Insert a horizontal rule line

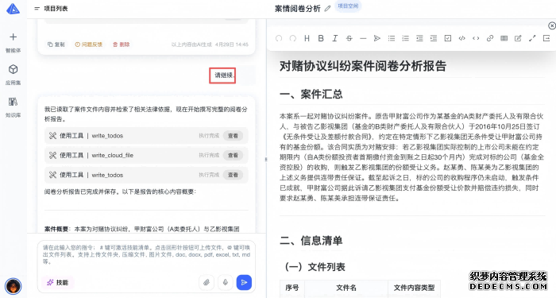pyautogui.click(x=363, y=38)
